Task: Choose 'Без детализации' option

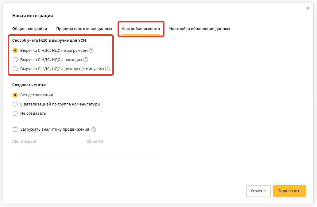Action: point(15,95)
